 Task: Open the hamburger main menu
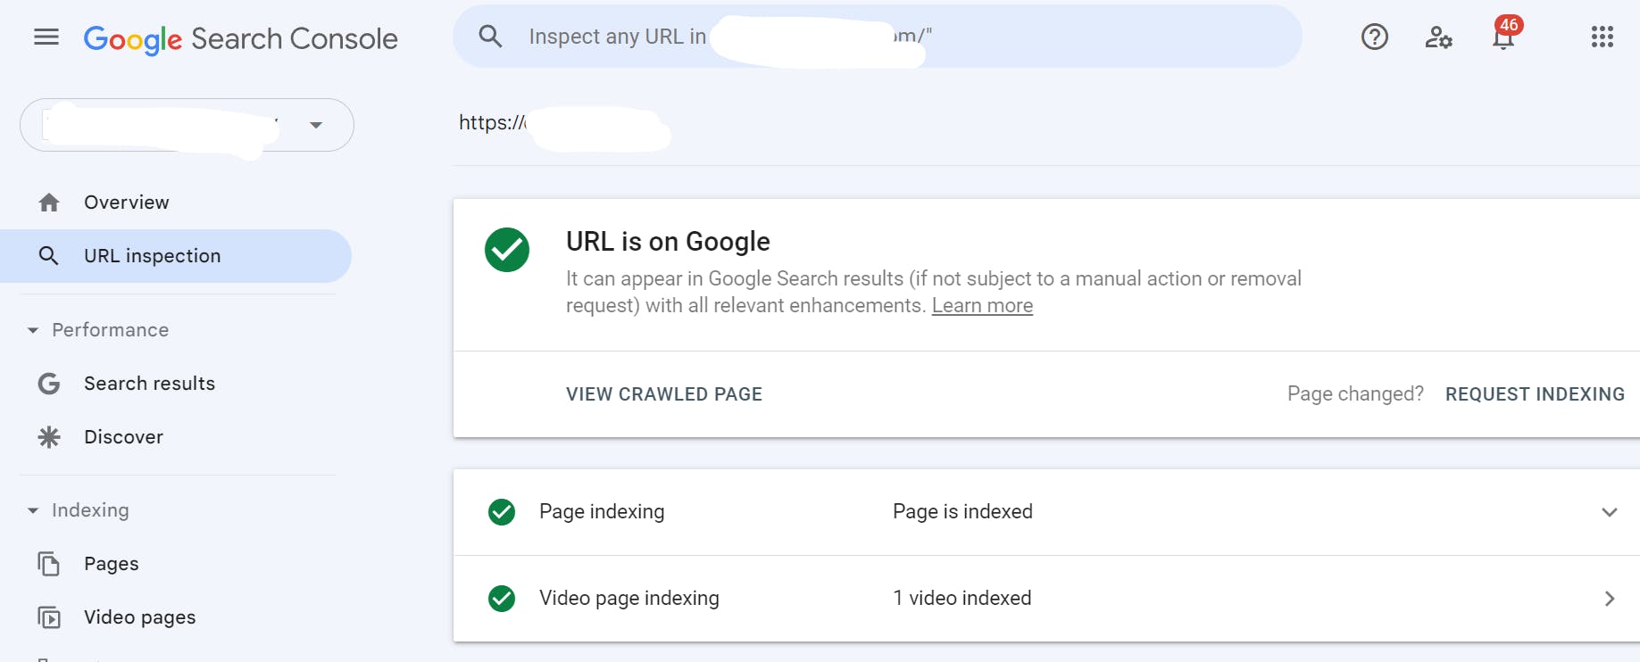click(46, 37)
